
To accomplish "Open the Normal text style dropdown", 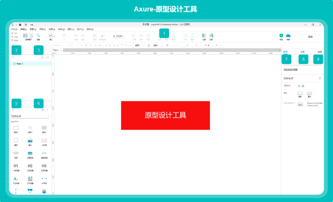I will 60,45.
